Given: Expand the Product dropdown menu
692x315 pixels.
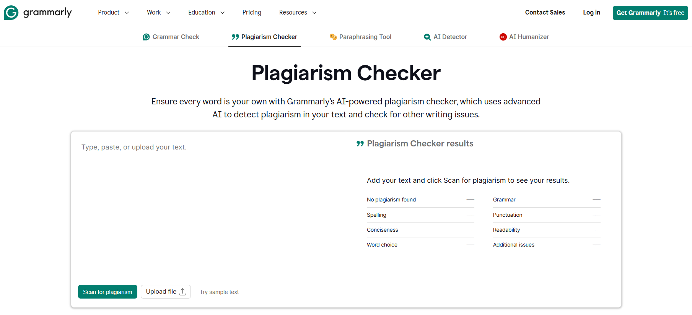Looking at the screenshot, I should point(113,13).
